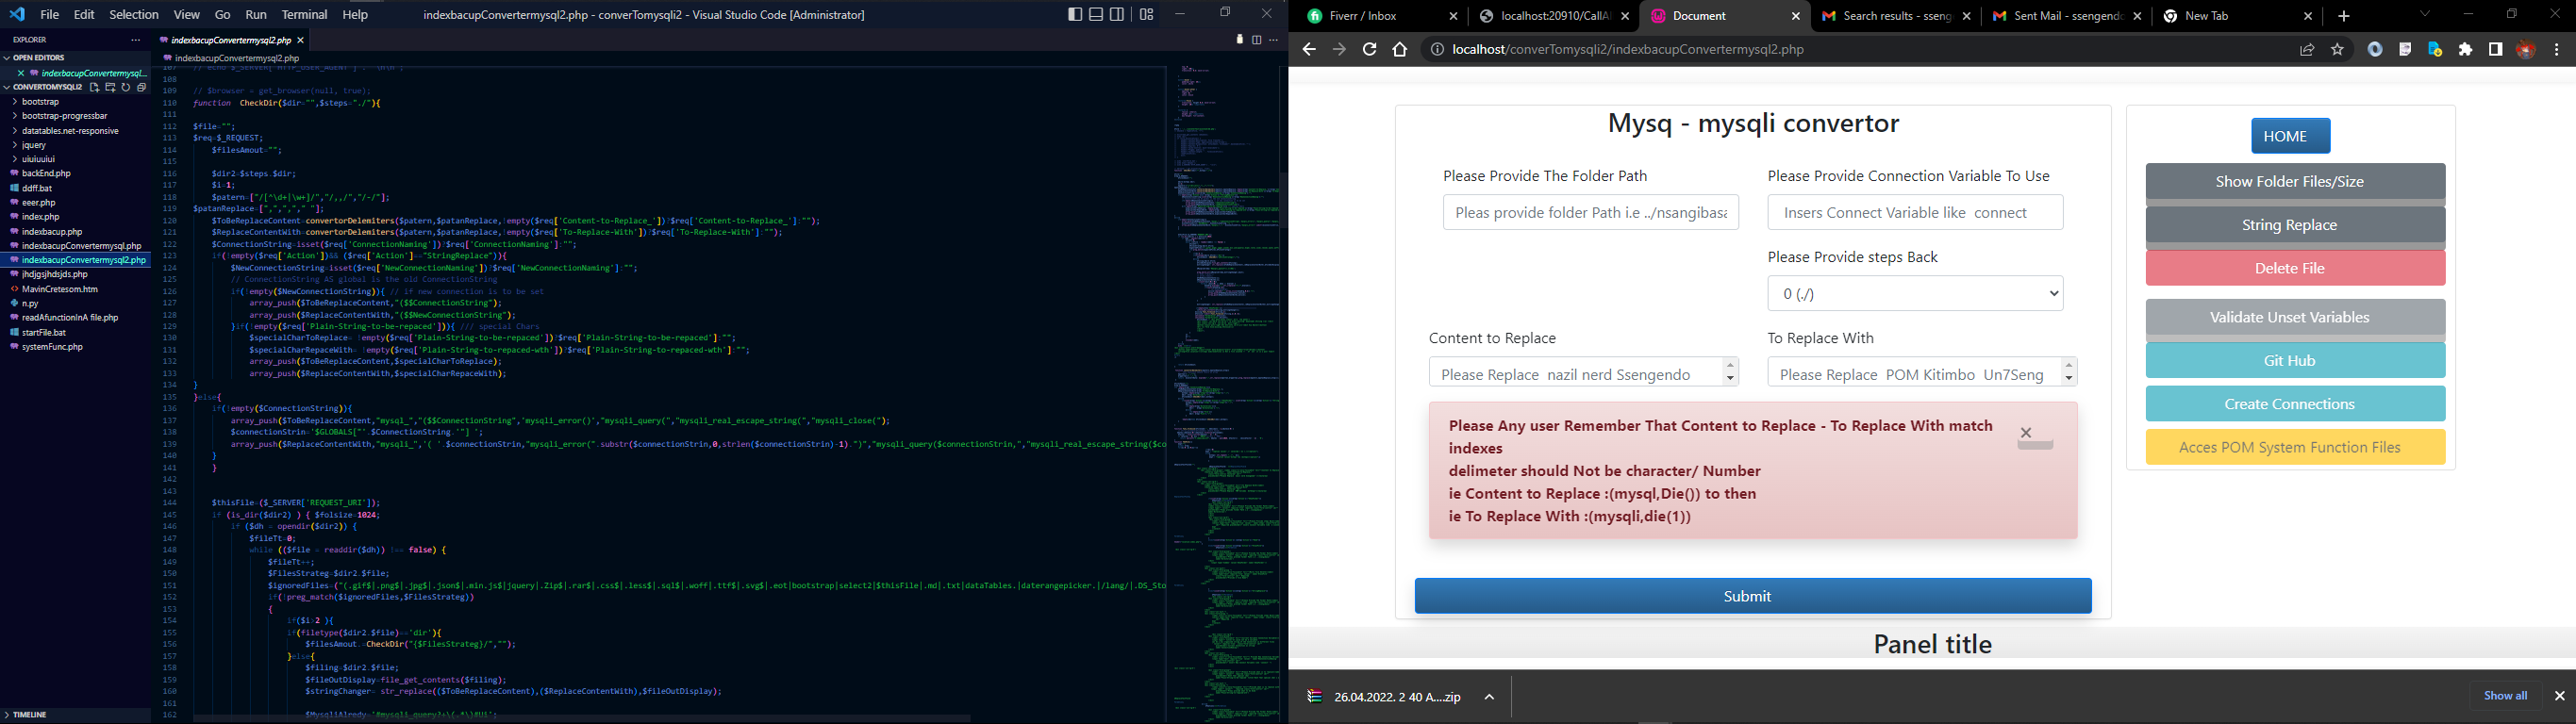Open the steps back dropdown
Viewport: 2576px width, 724px height.
(1915, 294)
